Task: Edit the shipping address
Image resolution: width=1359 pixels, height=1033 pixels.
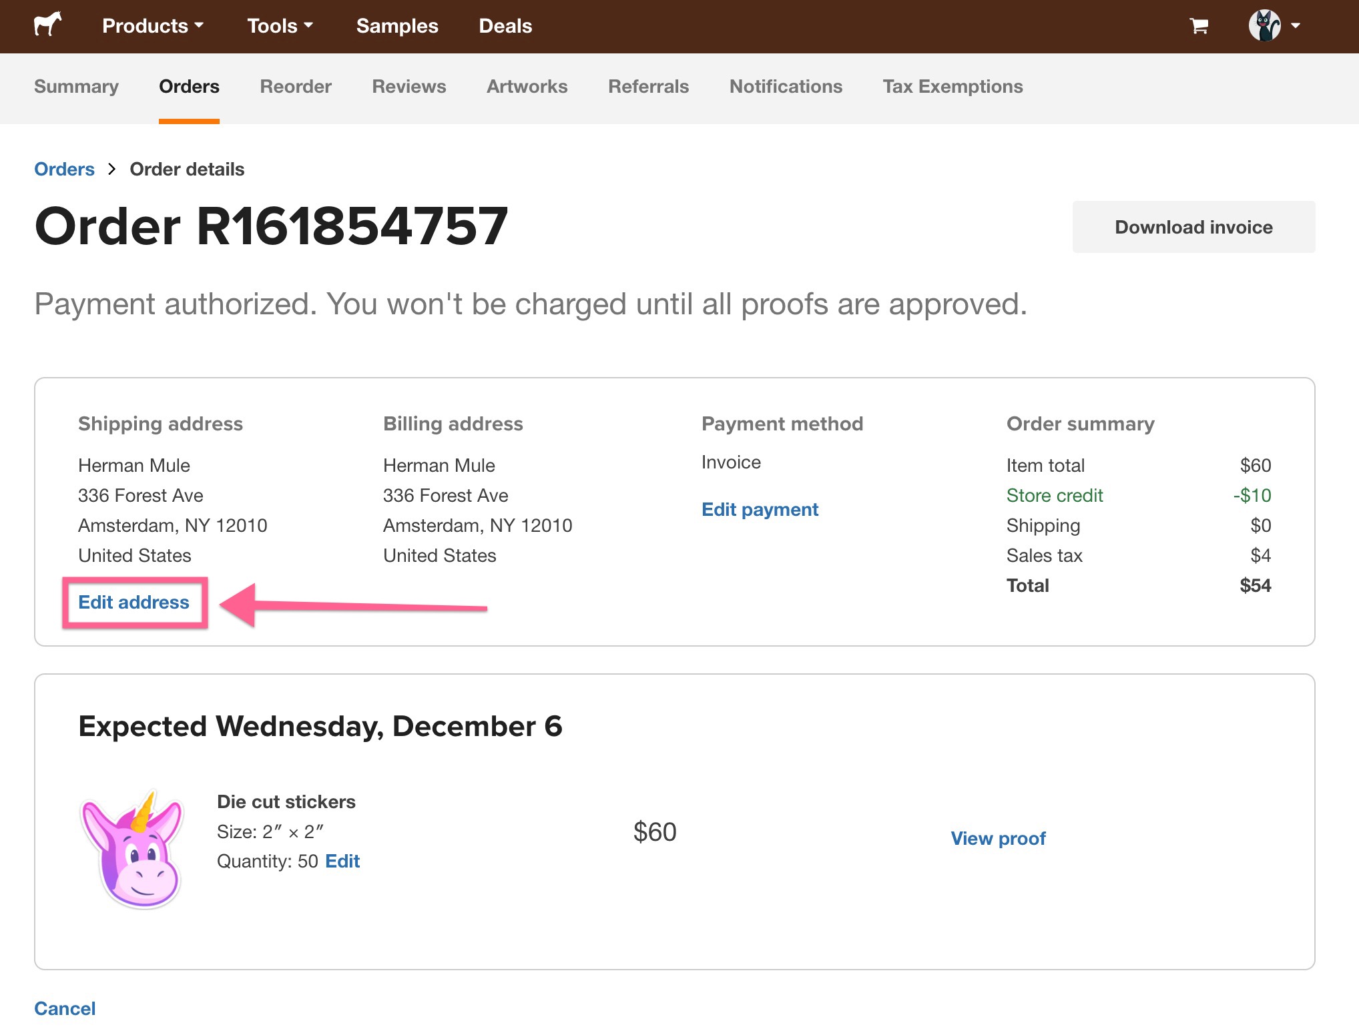Action: [x=133, y=602]
